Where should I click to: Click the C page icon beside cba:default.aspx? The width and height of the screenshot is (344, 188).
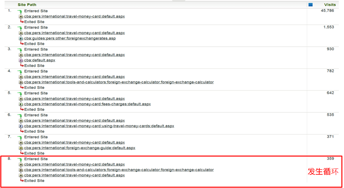click(x=21, y=60)
